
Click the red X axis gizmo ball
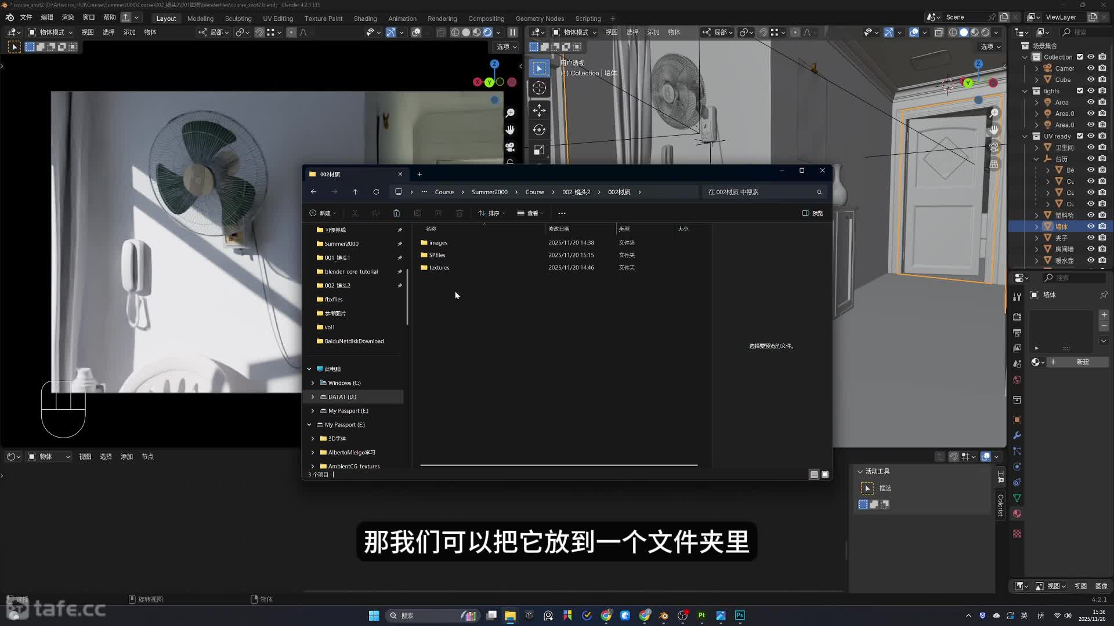pos(477,82)
